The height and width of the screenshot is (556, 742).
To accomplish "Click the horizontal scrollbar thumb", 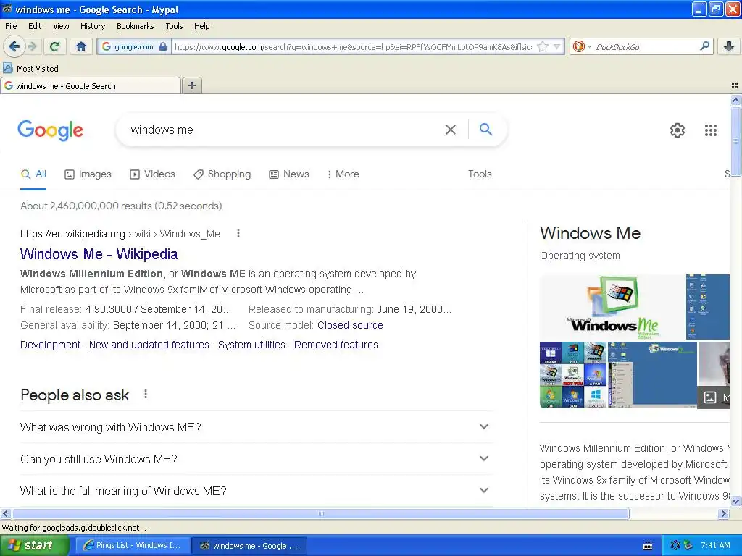I will point(320,513).
